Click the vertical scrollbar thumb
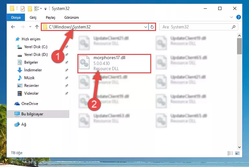 coord(239,46)
